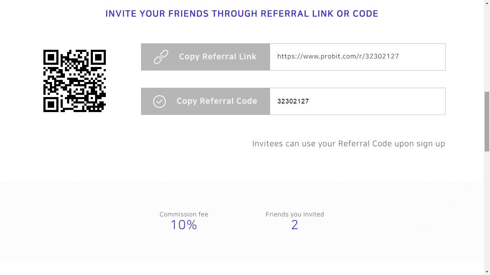Image resolution: width=490 pixels, height=275 pixels.
Task: Click the Invite Your Friends heading
Action: point(242,14)
